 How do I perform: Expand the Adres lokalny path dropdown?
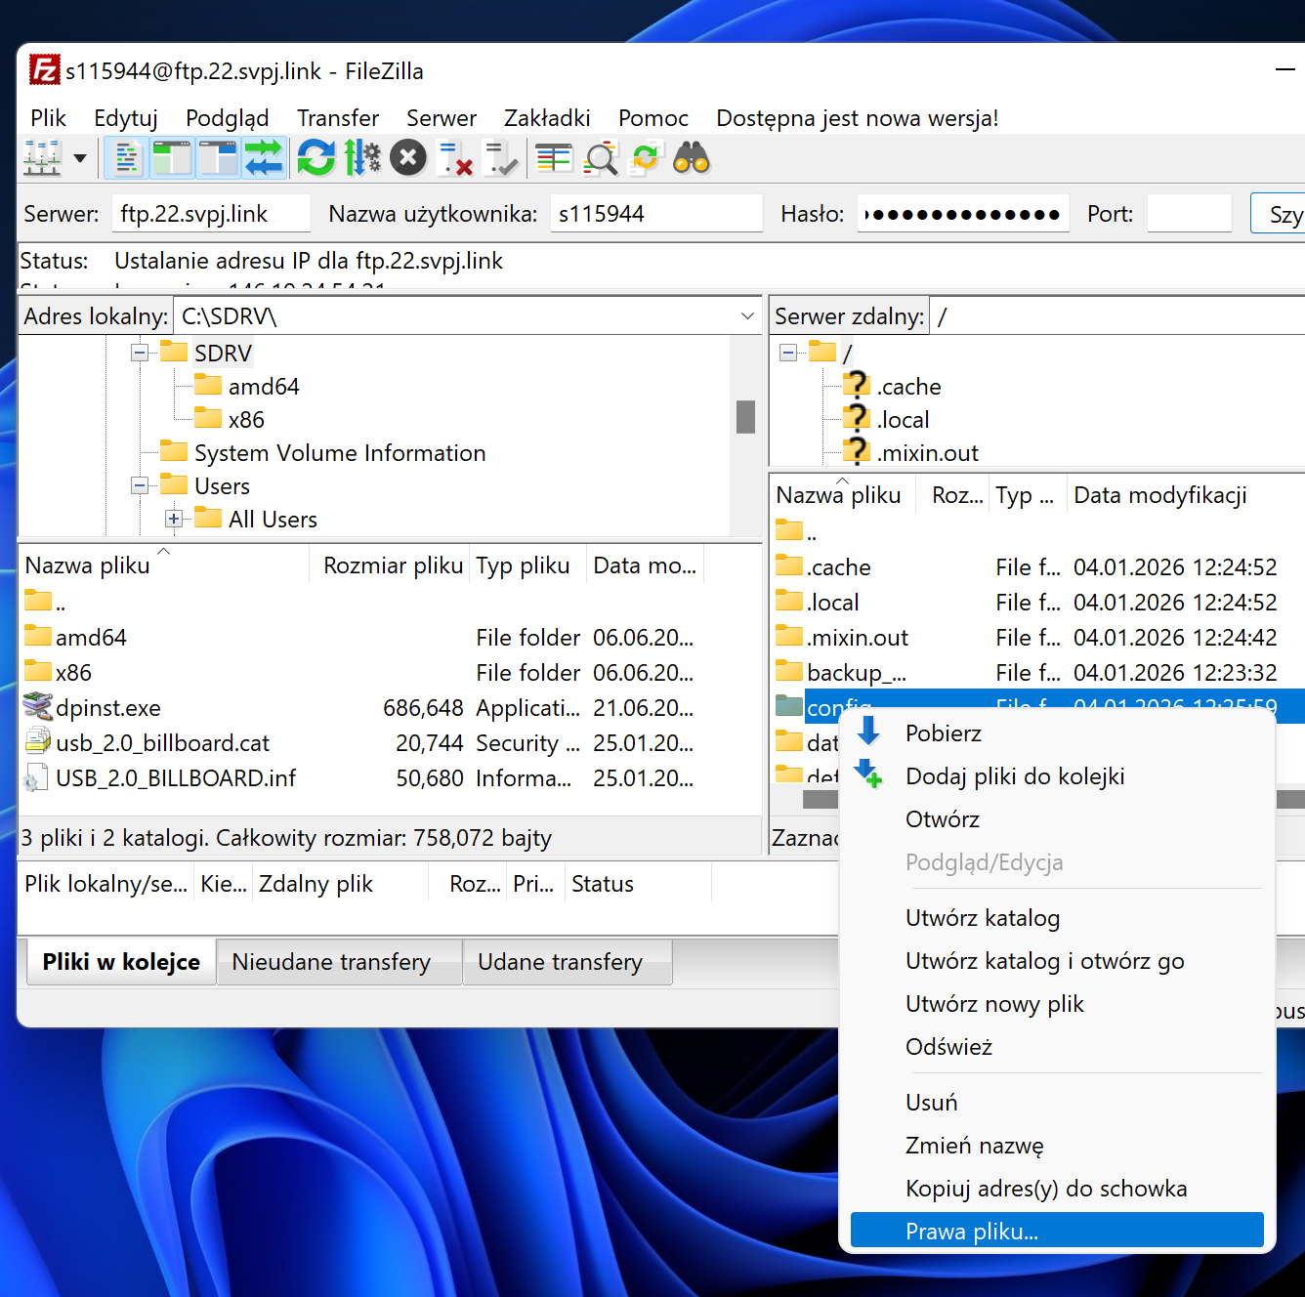tap(747, 316)
